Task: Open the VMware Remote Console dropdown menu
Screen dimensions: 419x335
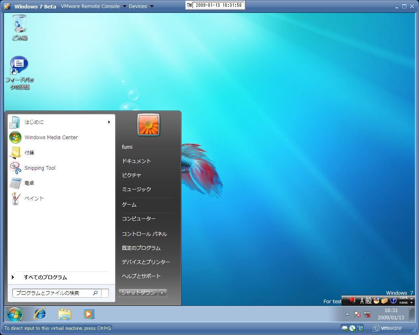Action: coord(94,6)
